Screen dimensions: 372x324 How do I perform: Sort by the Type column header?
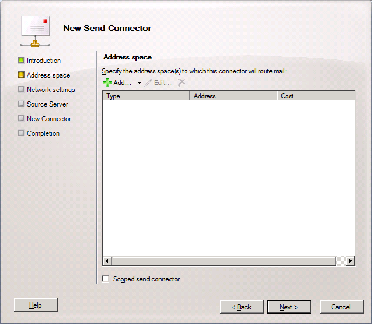146,96
